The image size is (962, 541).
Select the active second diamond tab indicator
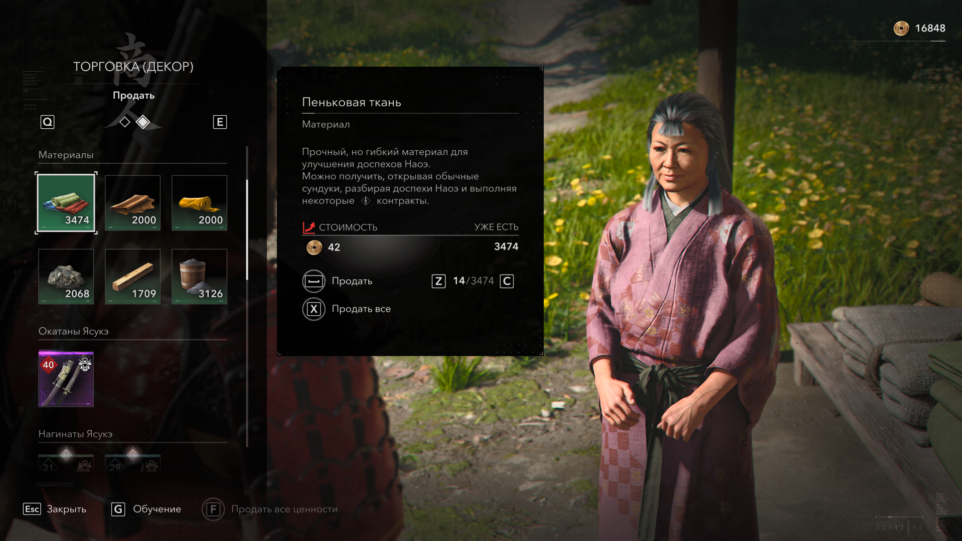point(143,122)
